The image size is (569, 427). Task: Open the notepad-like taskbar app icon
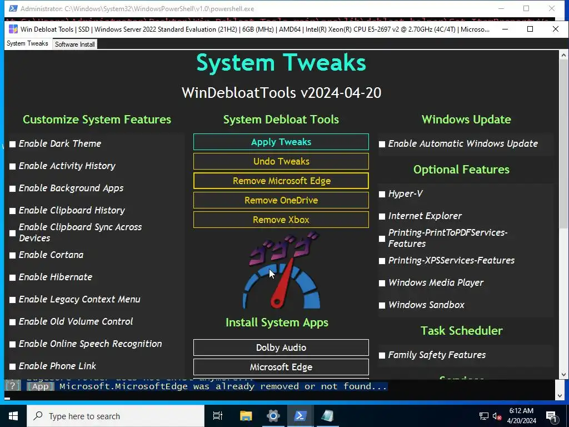327,416
